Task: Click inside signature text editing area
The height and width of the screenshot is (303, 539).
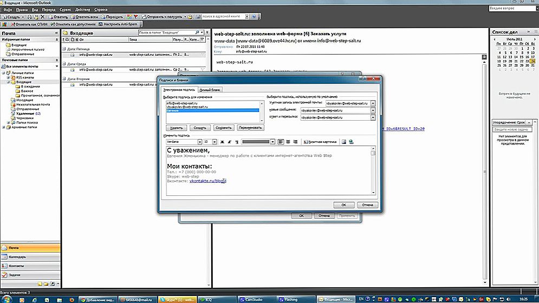Action: 269,170
